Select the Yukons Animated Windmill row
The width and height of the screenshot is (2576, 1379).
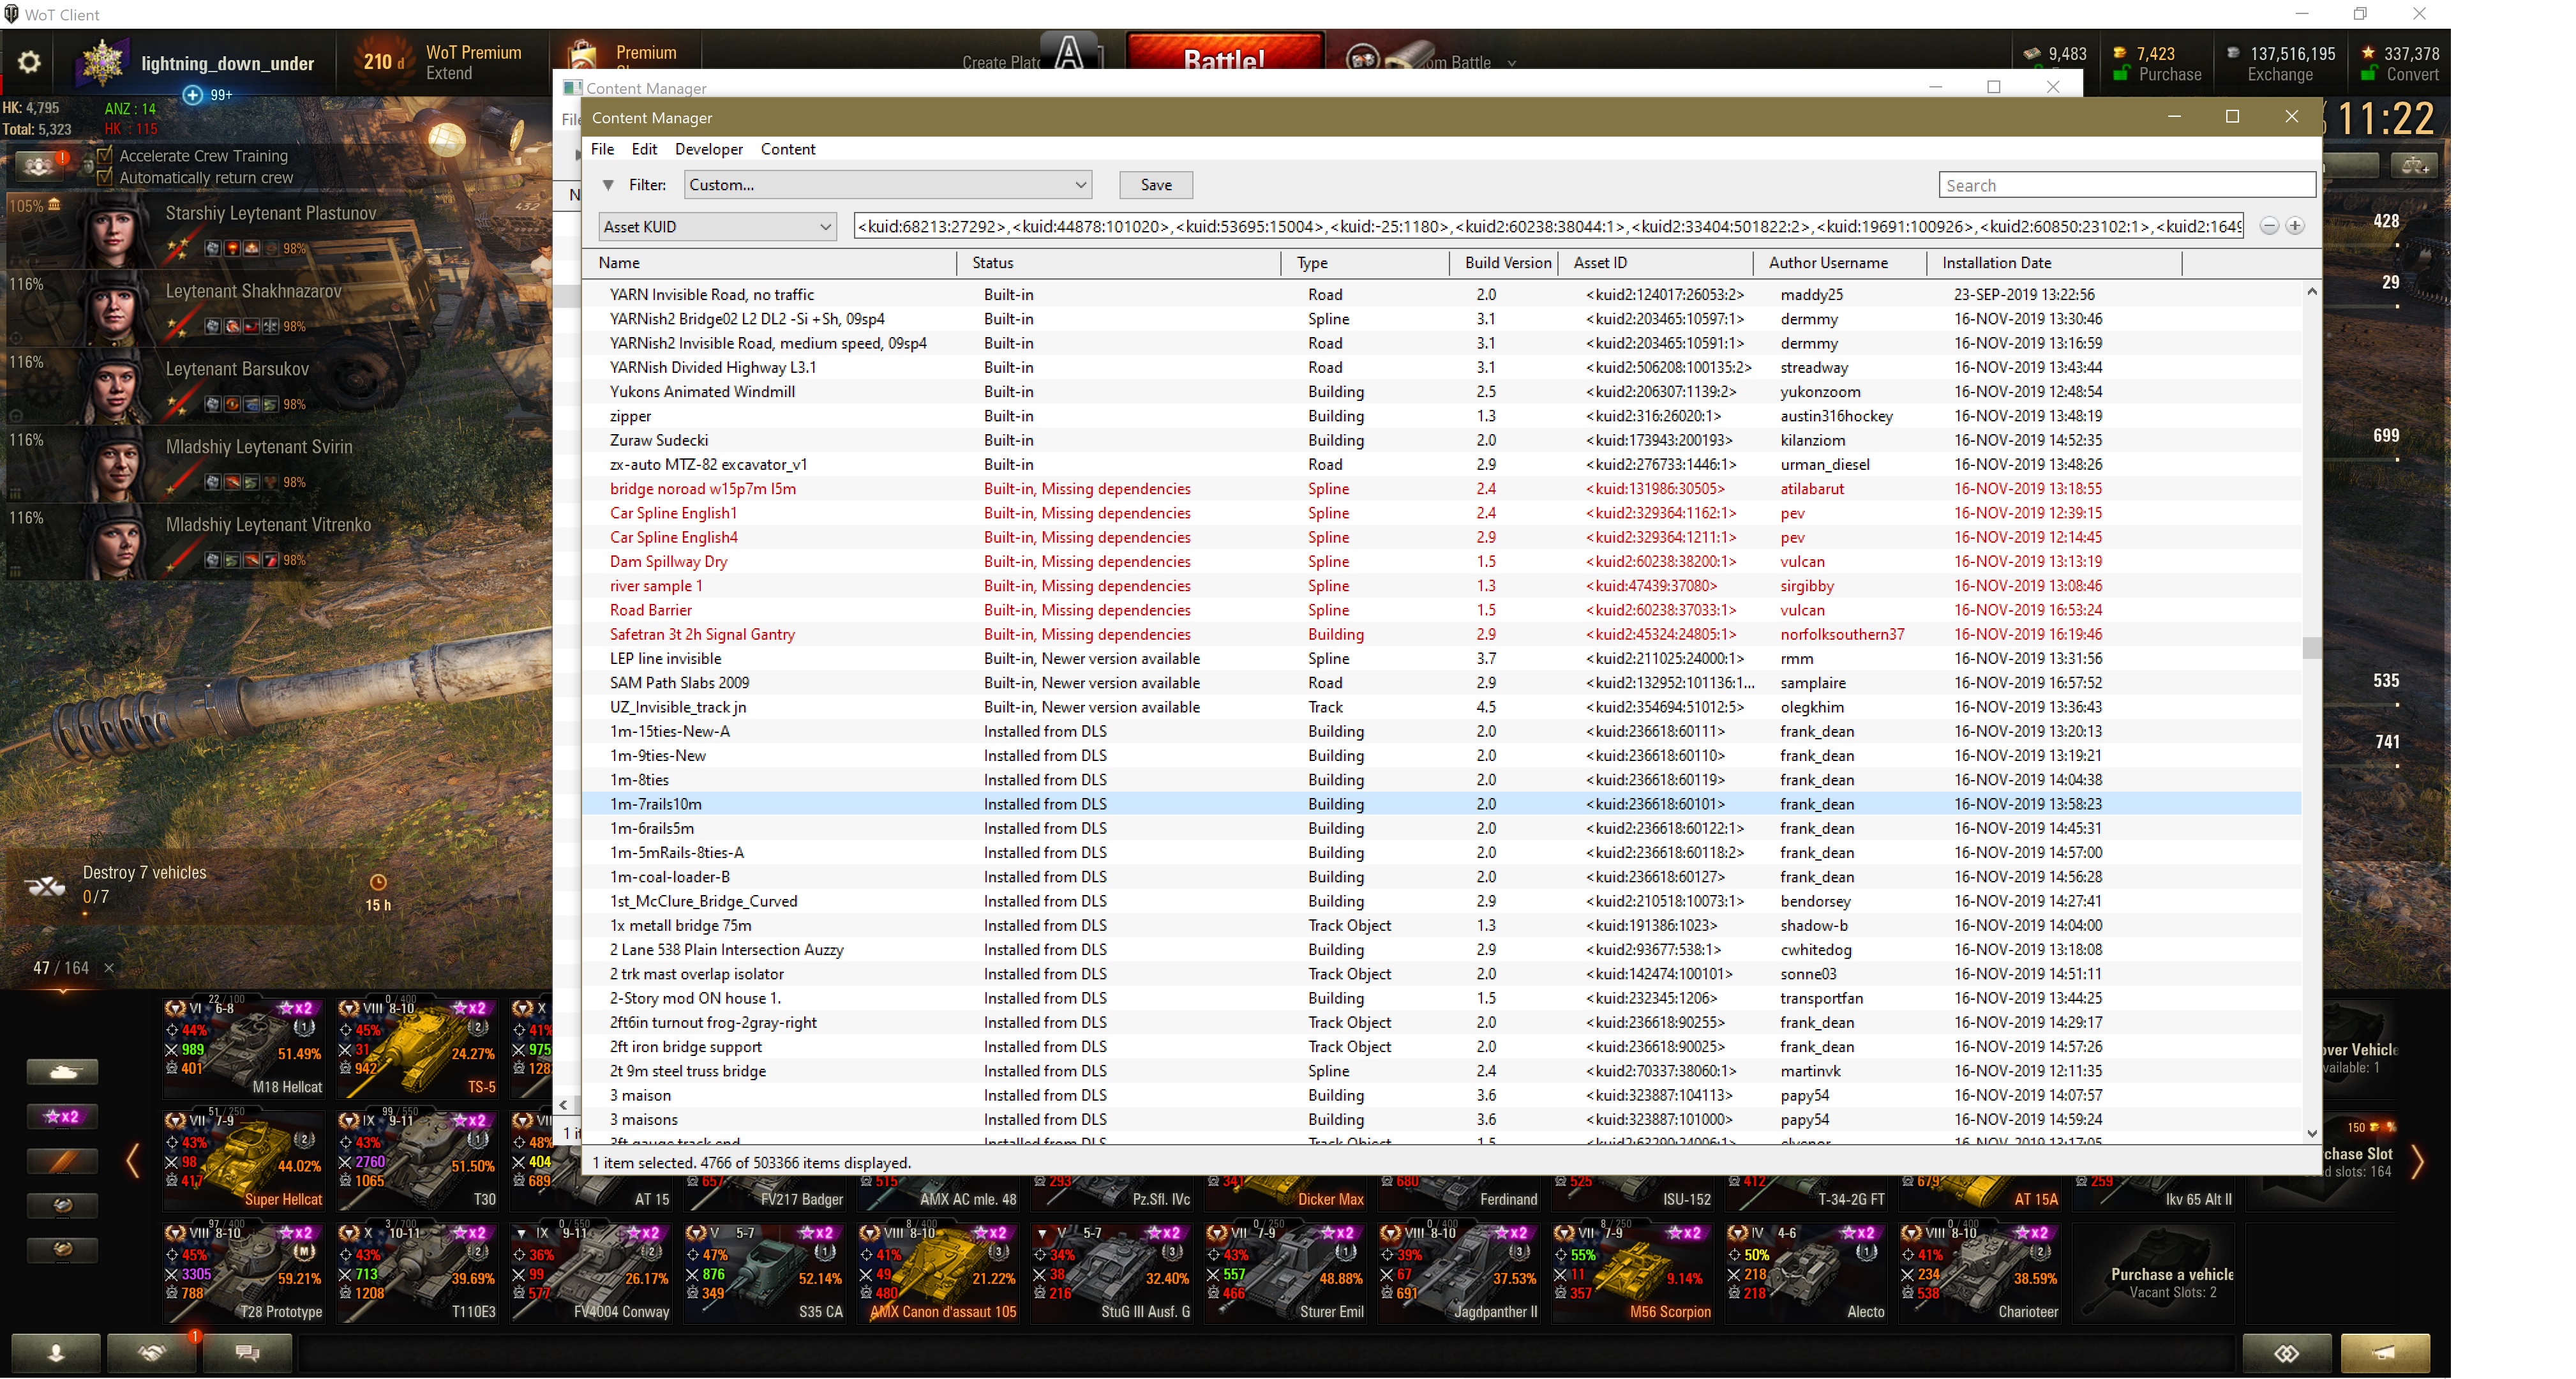tap(1441, 392)
